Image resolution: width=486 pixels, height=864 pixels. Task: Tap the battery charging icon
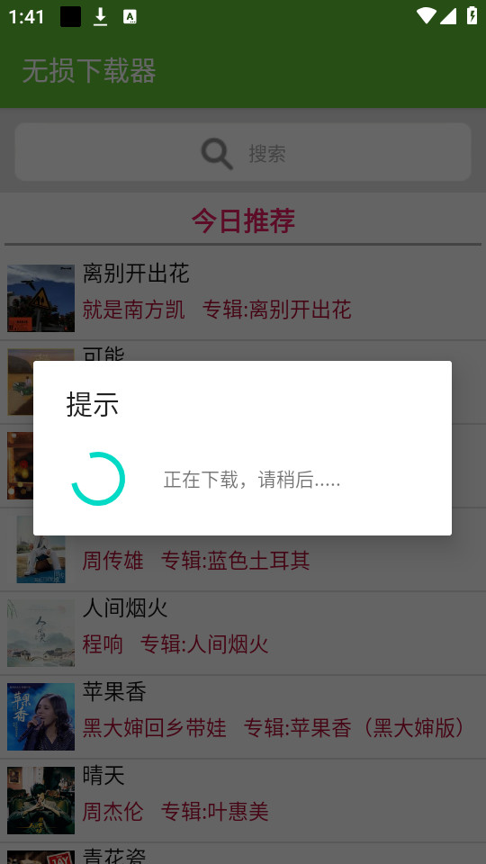[x=472, y=15]
